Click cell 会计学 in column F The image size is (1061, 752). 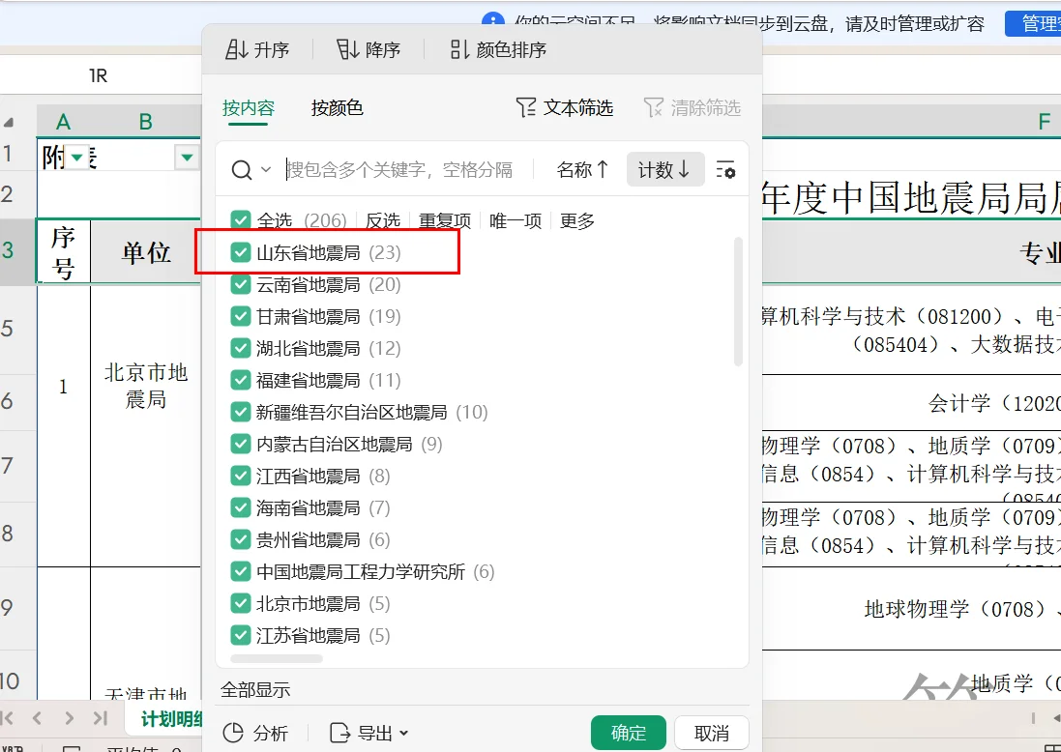coord(911,404)
